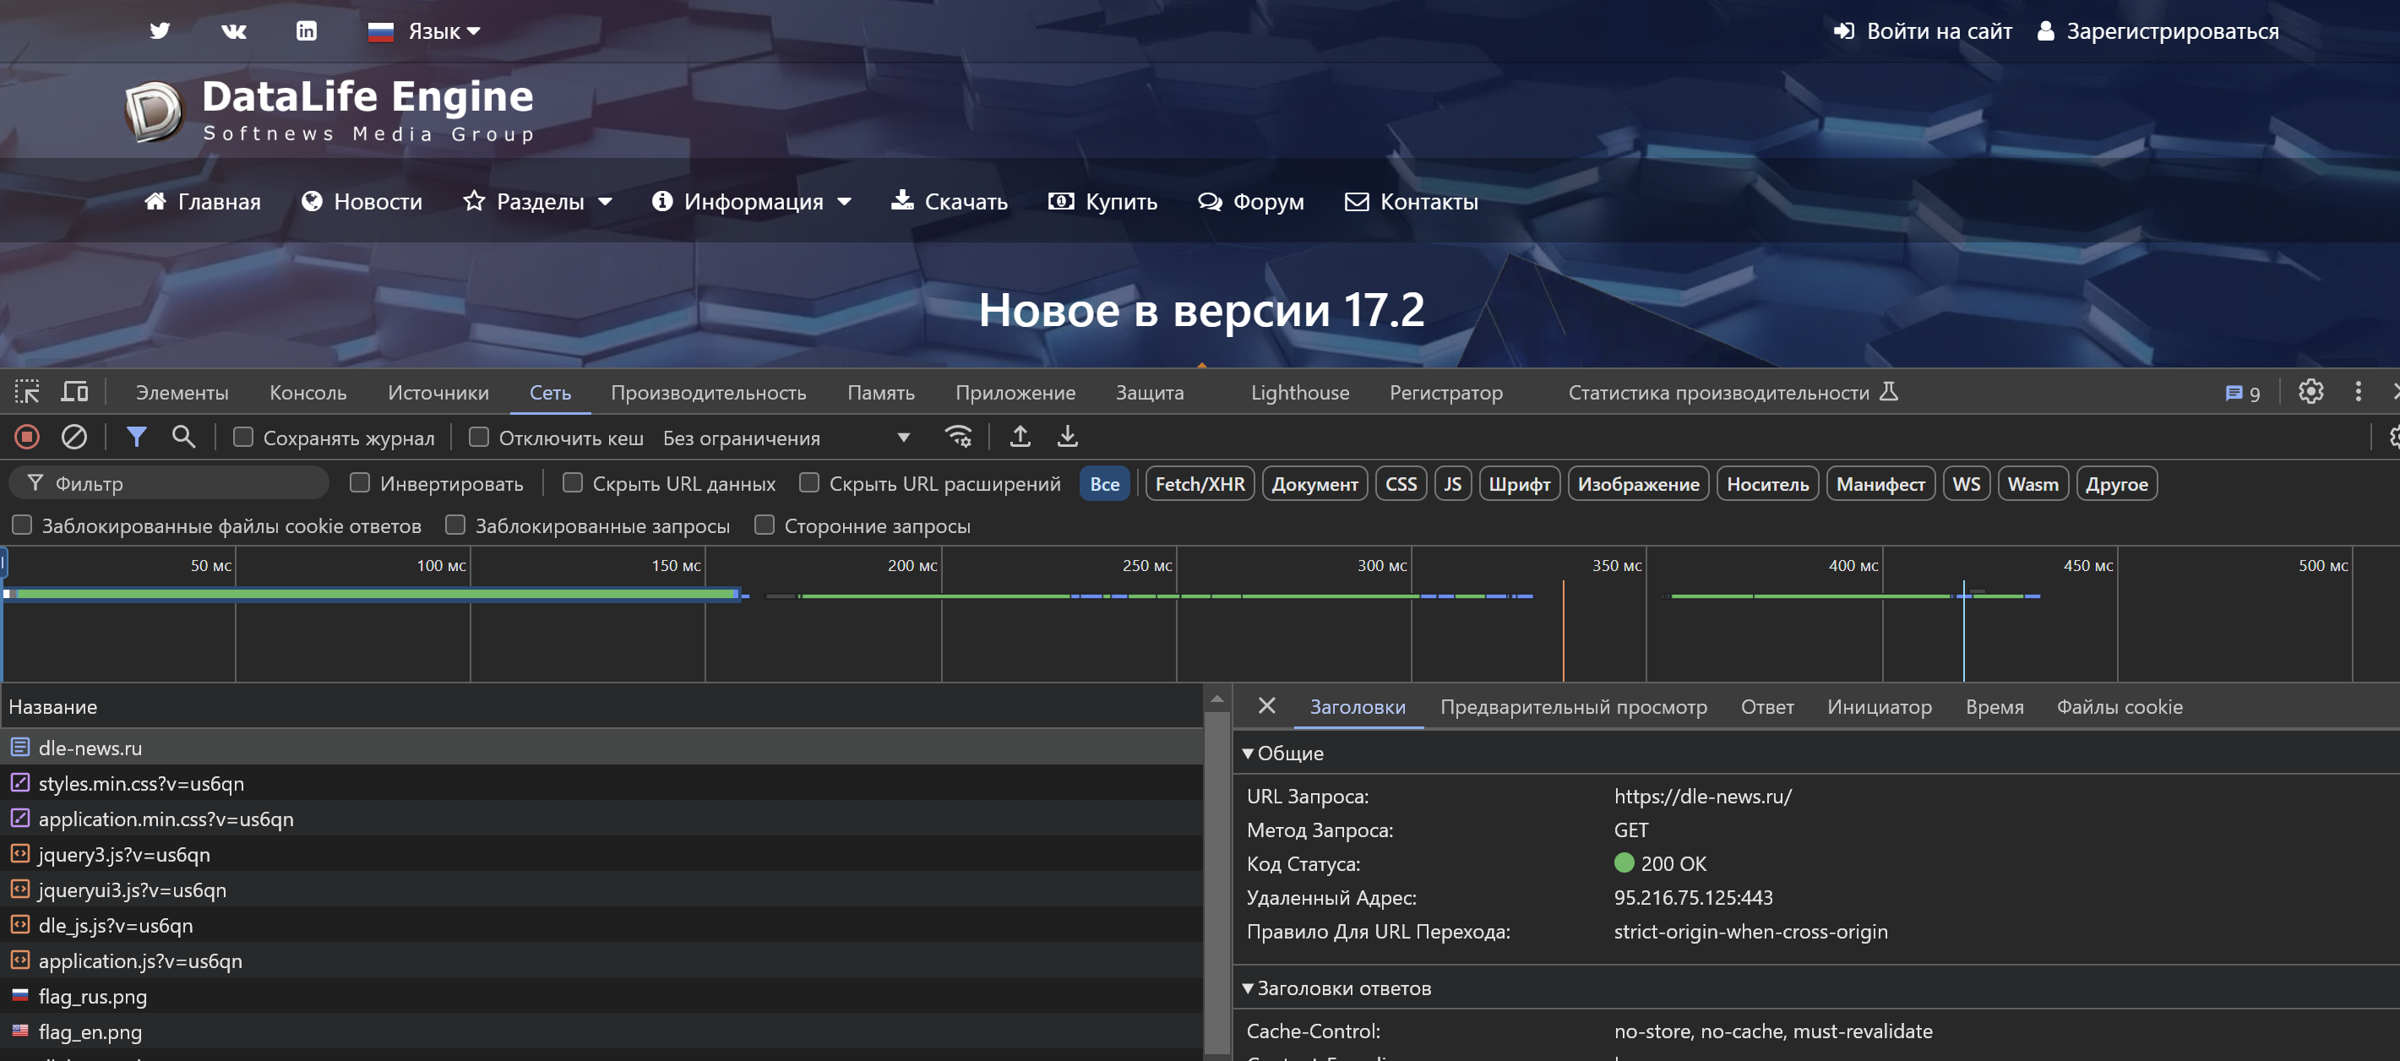Open DevTools settings gear
This screenshot has width=2400, height=1061.
pos(2310,391)
